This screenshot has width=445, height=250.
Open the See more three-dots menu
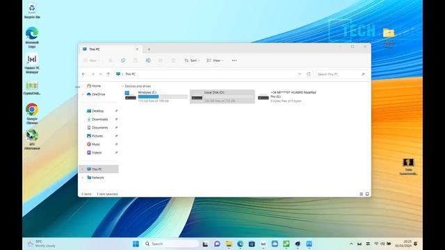click(234, 60)
